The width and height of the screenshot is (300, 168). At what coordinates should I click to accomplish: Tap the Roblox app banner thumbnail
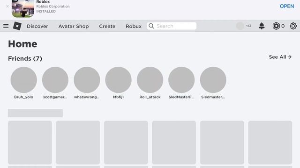coord(23,8)
